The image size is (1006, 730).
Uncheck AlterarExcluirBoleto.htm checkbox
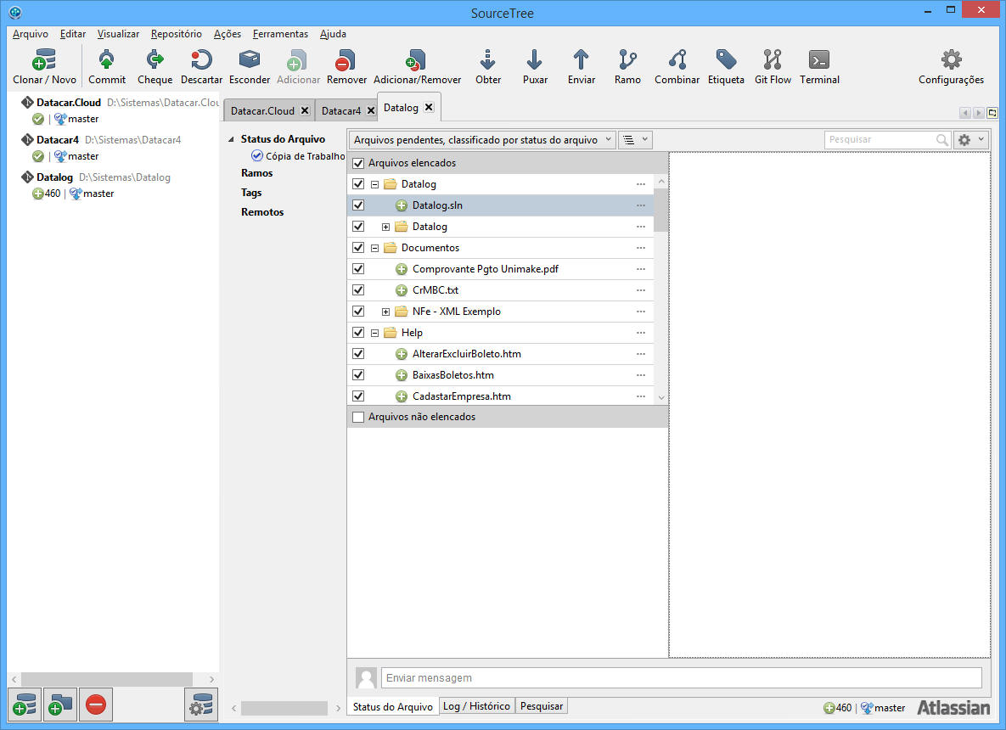click(358, 353)
